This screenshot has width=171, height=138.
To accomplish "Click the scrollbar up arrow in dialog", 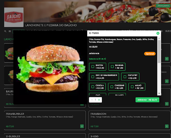I will 159,38.
